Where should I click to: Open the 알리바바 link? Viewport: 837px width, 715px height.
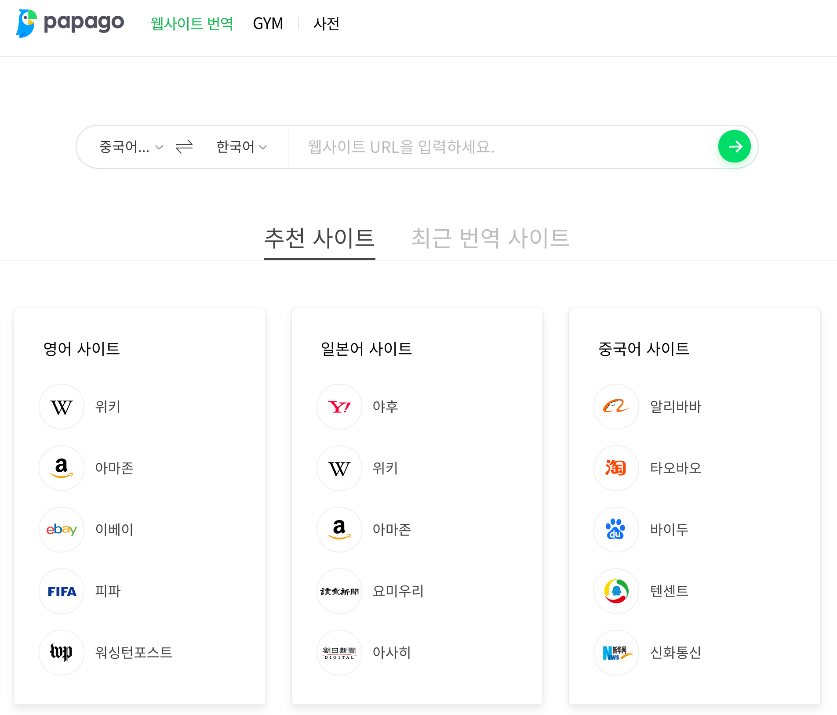tap(676, 407)
